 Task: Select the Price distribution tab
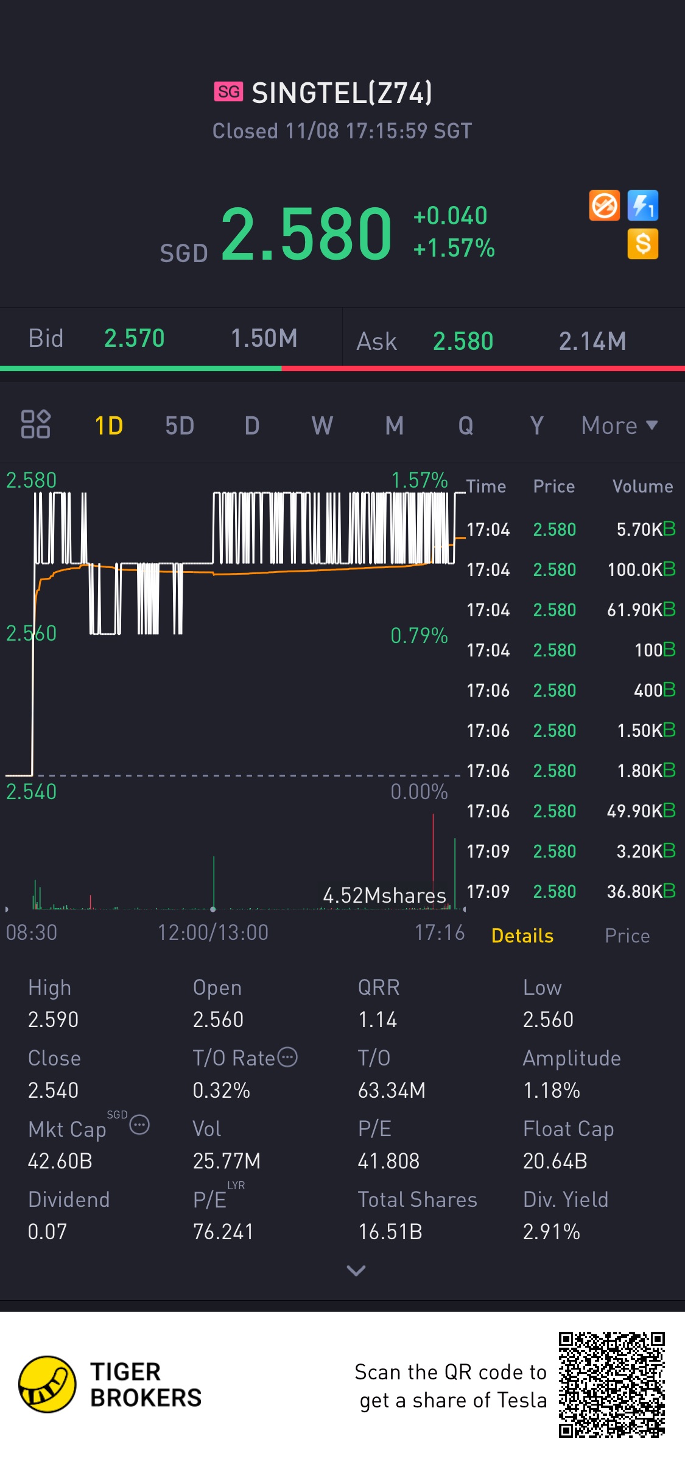tap(627, 936)
